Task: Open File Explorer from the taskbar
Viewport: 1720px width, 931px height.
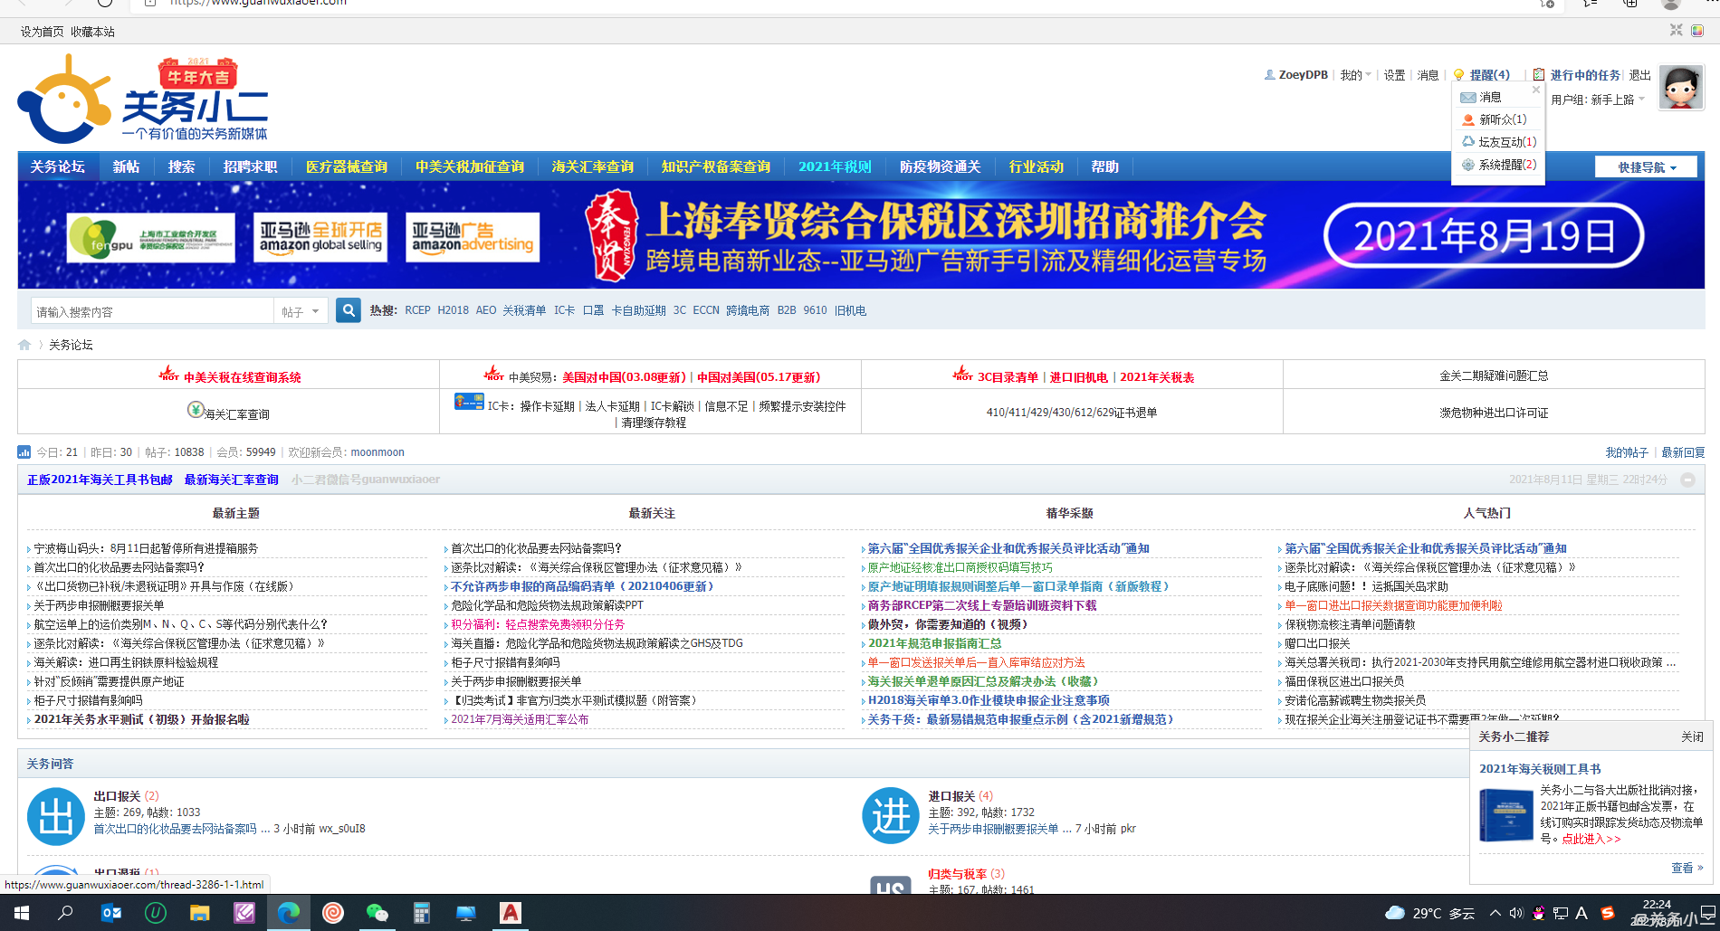Action: (200, 913)
